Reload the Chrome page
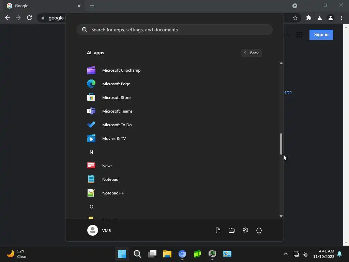This screenshot has width=349, height=262. tap(29, 18)
